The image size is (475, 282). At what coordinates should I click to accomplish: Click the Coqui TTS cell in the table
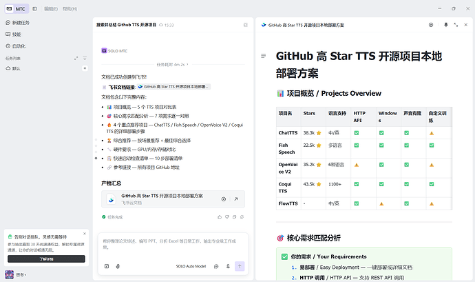[x=288, y=188]
